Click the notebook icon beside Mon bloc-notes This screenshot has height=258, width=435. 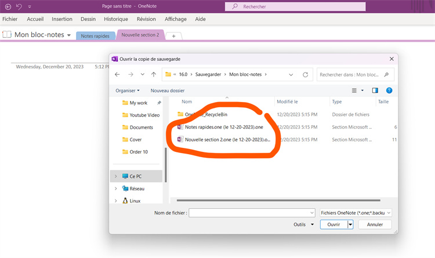click(x=7, y=34)
